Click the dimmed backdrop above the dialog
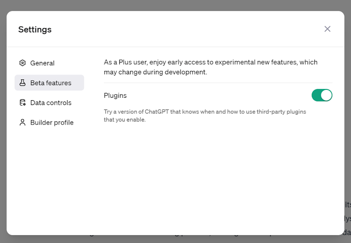The width and height of the screenshot is (351, 243). (175, 5)
